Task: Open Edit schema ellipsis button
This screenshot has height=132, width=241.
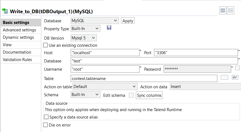Action: click(131, 95)
